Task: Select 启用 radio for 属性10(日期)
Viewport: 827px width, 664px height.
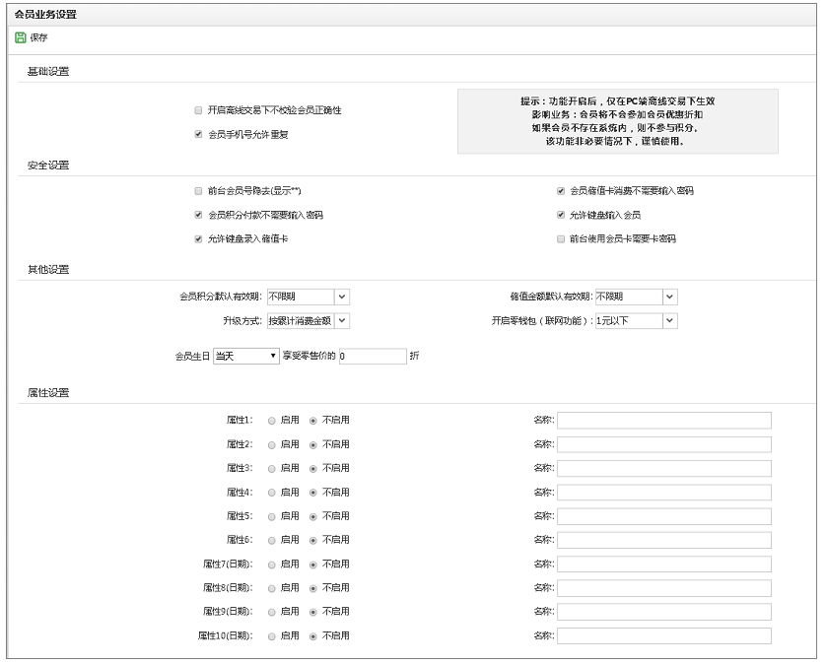Action: (272, 636)
